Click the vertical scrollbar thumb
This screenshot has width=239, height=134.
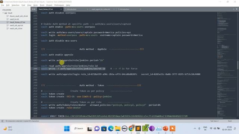click(238, 65)
